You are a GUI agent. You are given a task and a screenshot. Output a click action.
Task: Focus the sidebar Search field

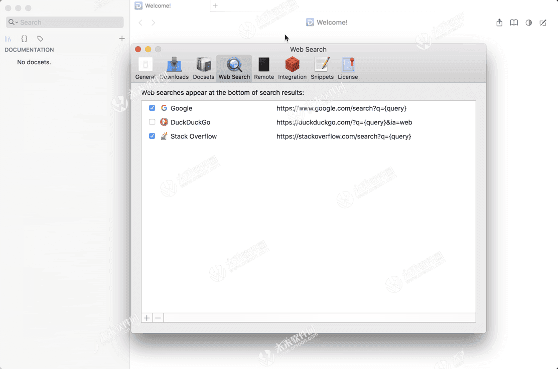click(65, 22)
